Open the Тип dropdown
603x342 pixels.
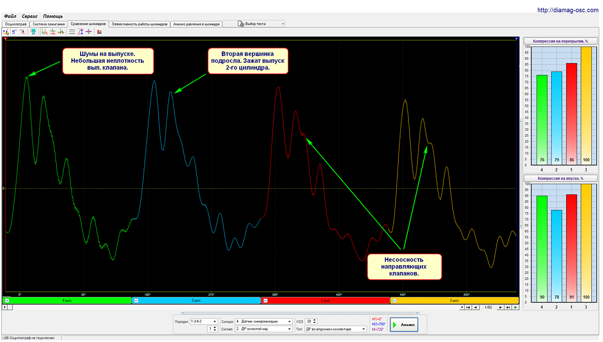point(335,329)
